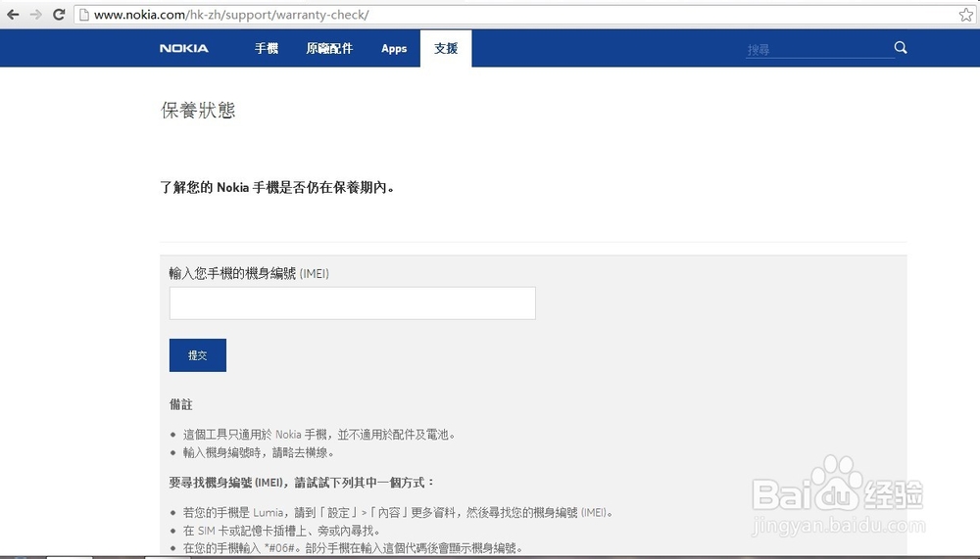Open the Apps menu item
The width and height of the screenshot is (980, 559).
click(394, 48)
